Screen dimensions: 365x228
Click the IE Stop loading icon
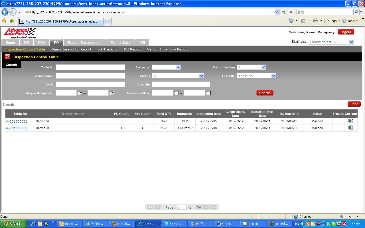coord(291,12)
